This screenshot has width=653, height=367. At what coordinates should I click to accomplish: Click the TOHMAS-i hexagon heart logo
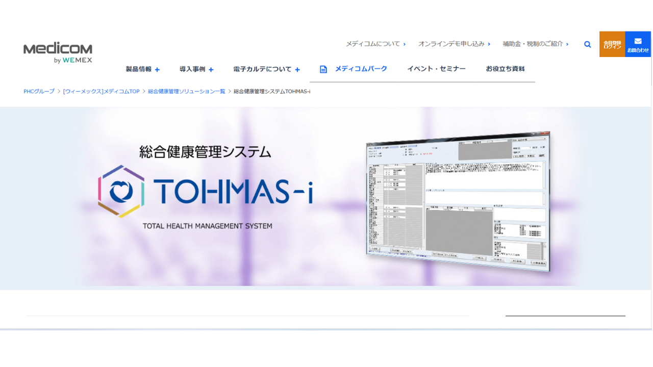pyautogui.click(x=121, y=191)
